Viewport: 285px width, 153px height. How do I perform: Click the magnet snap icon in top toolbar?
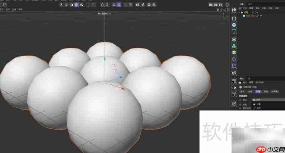point(102,5)
